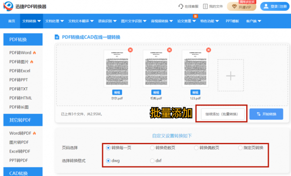Click the 迅捷PDF转换器 logo icon
Screen dimensions: 291x176
[x=9, y=6]
